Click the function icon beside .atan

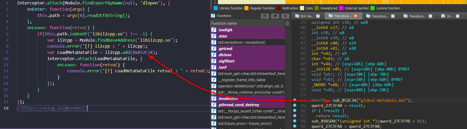[x=214, y=36]
